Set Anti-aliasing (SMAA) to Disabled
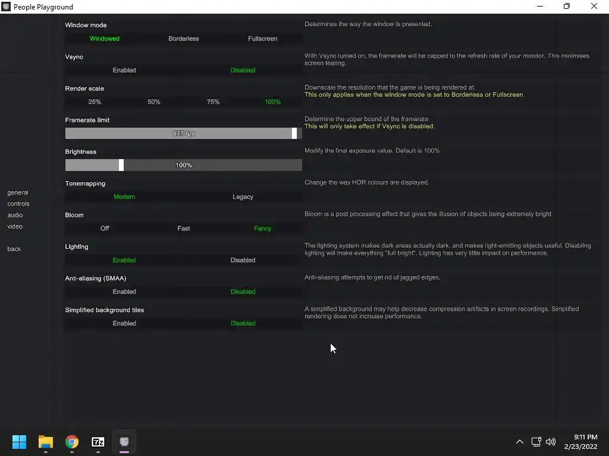The height and width of the screenshot is (456, 609). point(243,292)
